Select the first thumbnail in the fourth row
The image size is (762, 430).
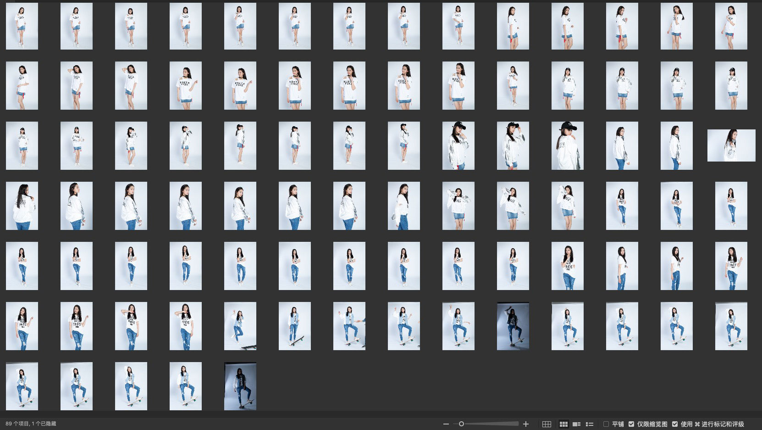(22, 206)
